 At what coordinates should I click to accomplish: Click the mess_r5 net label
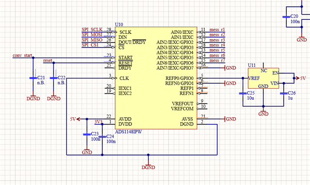(x=217, y=50)
